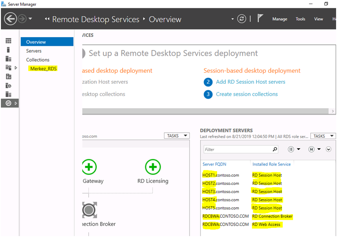Select Overview in navigation pane
The image size is (337, 237).
point(47,42)
